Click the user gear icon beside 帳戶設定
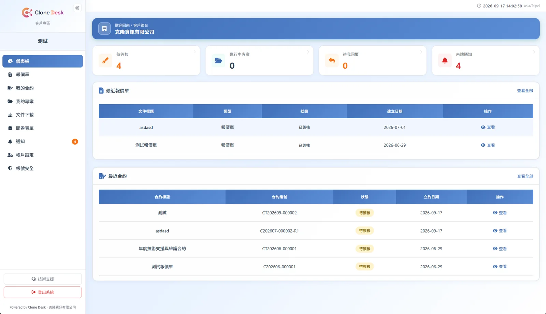This screenshot has height=314, width=546. [x=10, y=155]
